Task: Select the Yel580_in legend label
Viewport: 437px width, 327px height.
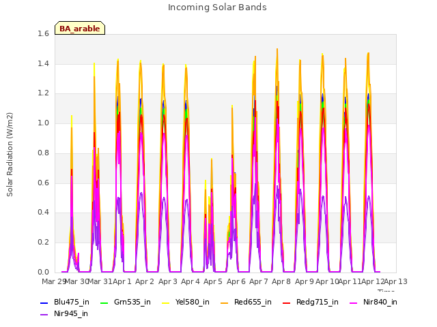Action: click(x=193, y=302)
